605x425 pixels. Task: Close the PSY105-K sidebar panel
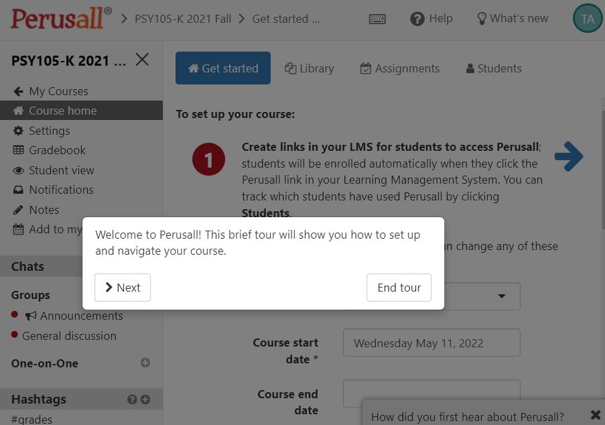point(142,60)
